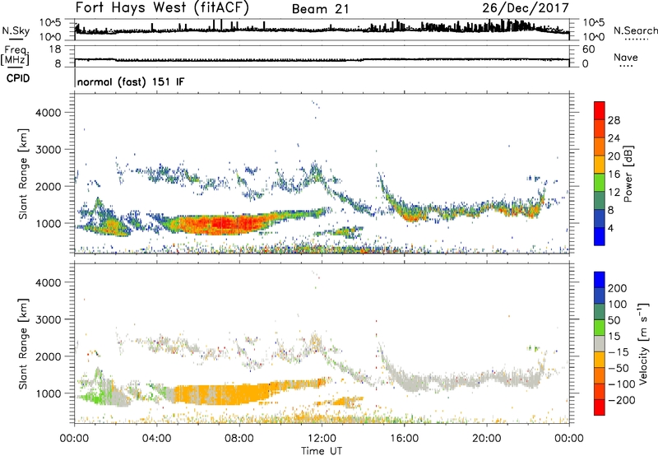Click the orange velocity patch near 07:00 UT
Image resolution: width=658 pixels, height=456 pixels.
coord(222,394)
